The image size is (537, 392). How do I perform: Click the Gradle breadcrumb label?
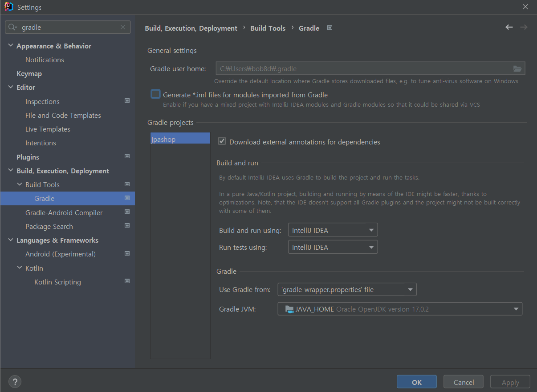point(309,28)
